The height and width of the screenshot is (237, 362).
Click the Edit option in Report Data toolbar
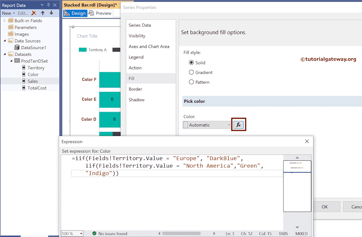(23, 13)
